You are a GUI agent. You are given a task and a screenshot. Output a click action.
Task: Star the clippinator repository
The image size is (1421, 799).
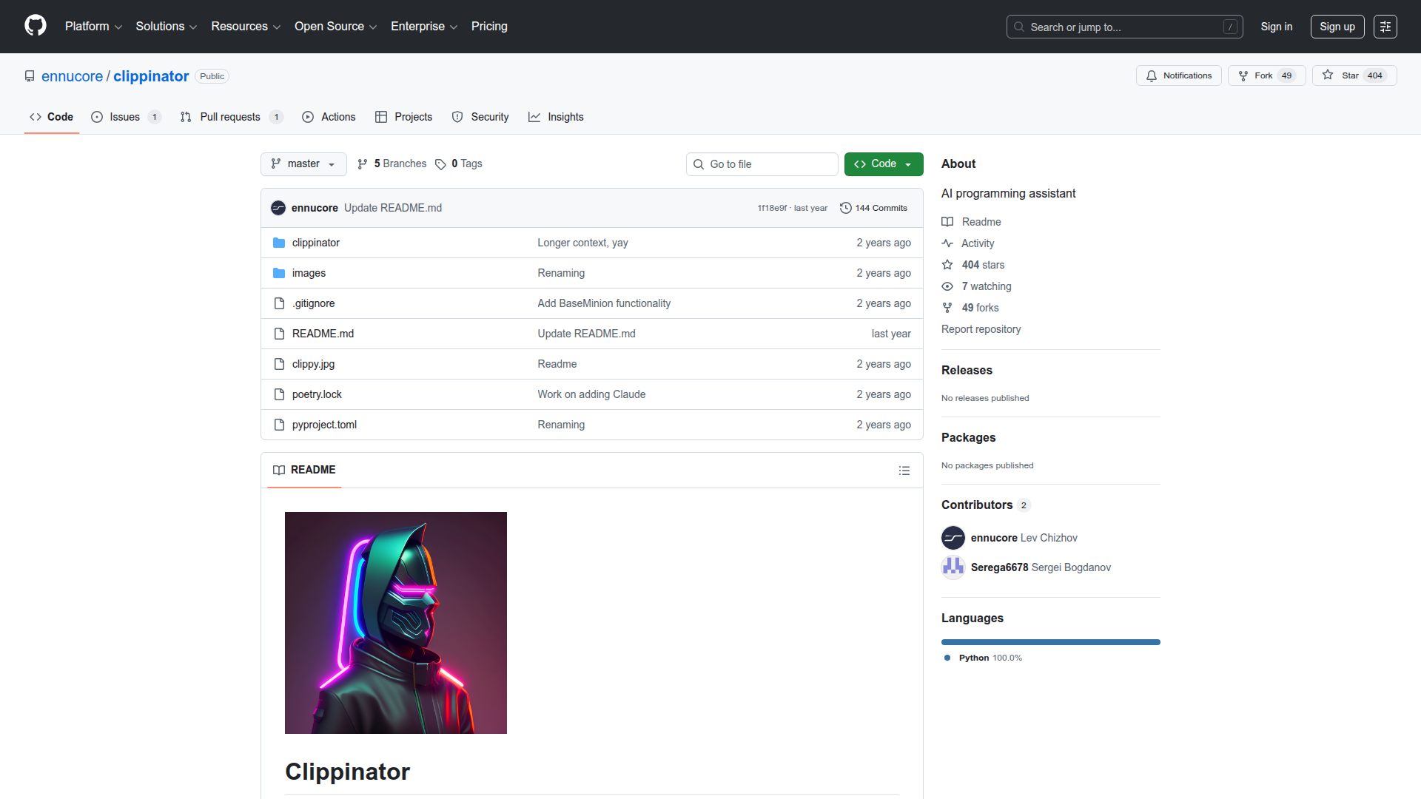tap(1354, 75)
